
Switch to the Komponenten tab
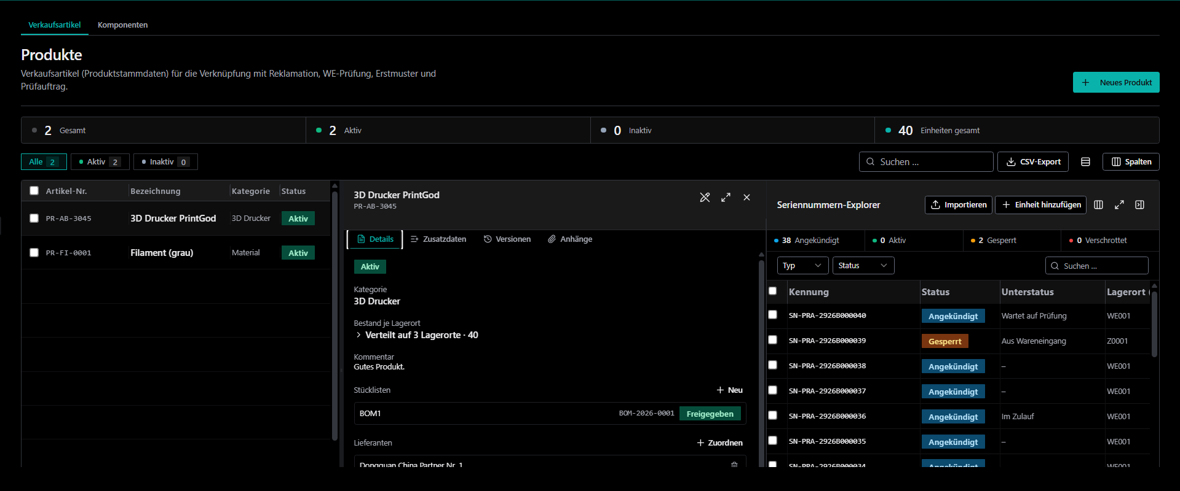coord(122,25)
